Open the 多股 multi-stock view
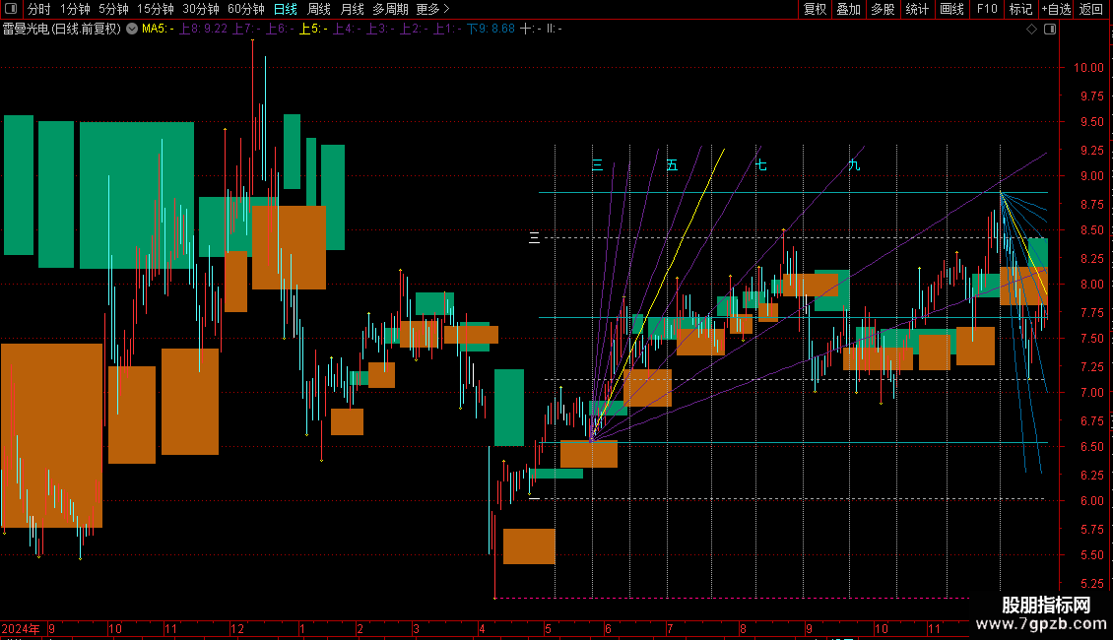1113x640 pixels. [884, 9]
